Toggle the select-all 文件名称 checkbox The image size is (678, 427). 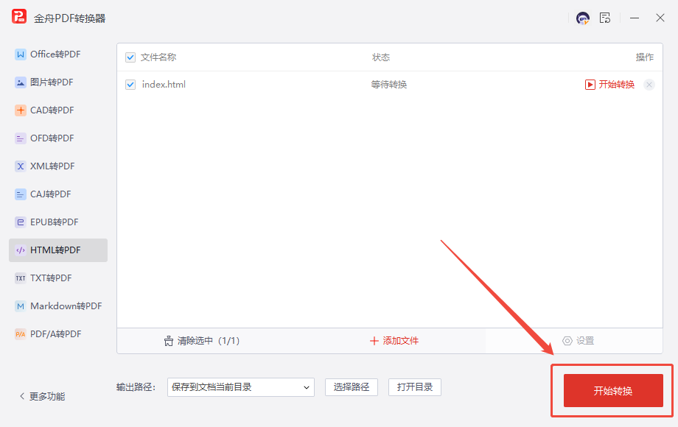pos(130,57)
